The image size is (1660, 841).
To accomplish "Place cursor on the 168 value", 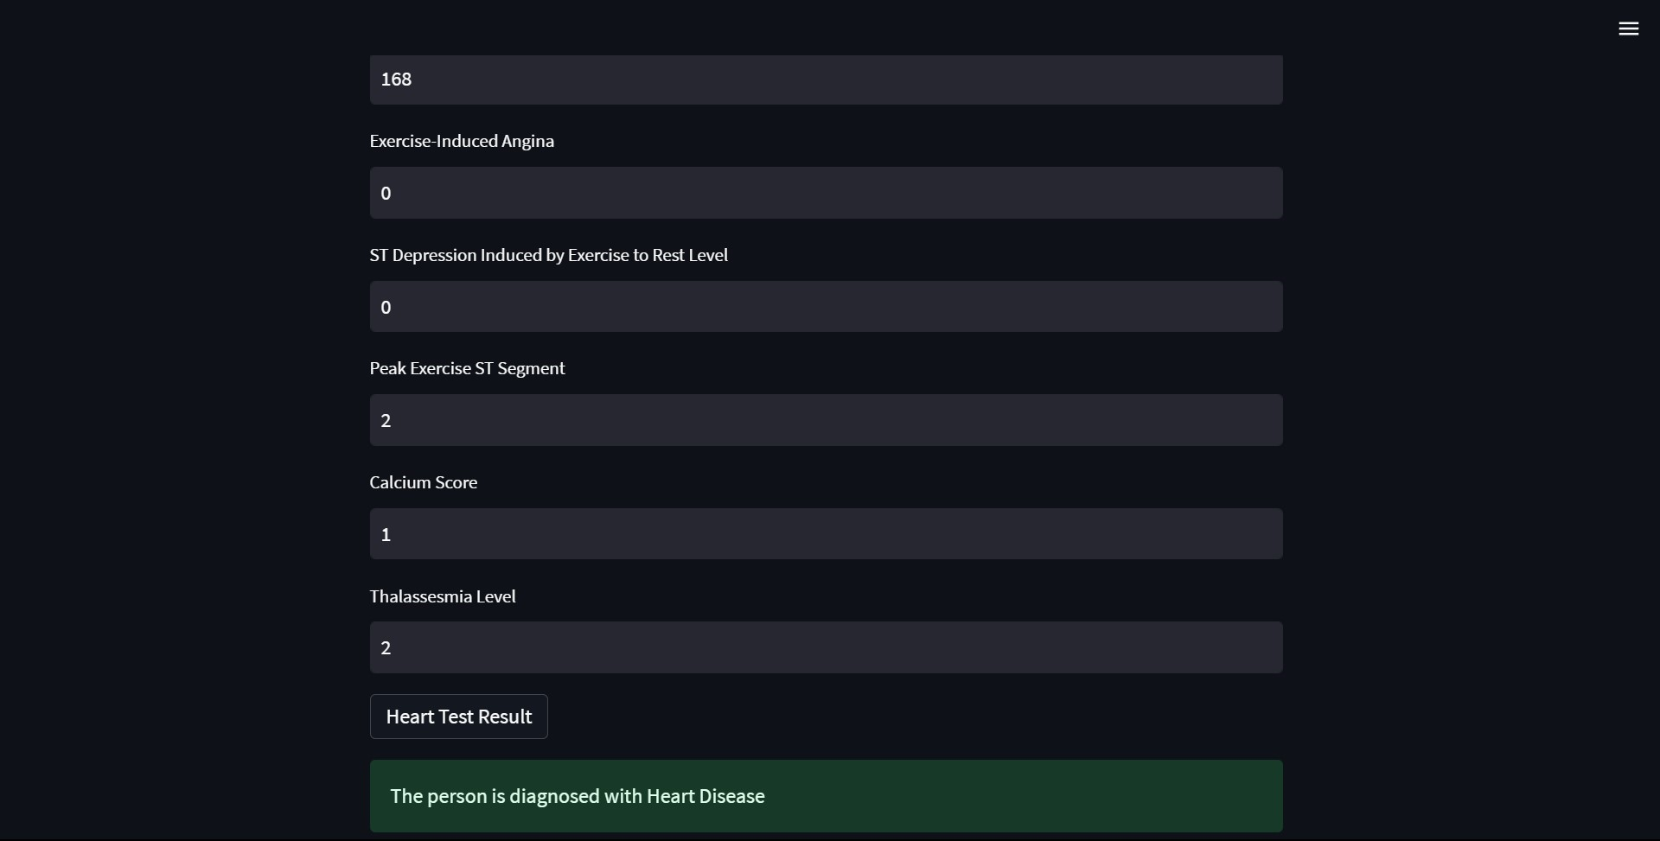I will [396, 80].
